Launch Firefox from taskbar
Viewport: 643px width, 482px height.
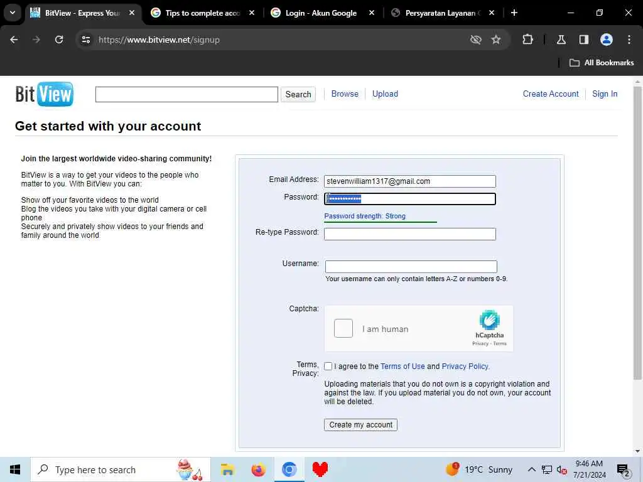[x=258, y=469]
